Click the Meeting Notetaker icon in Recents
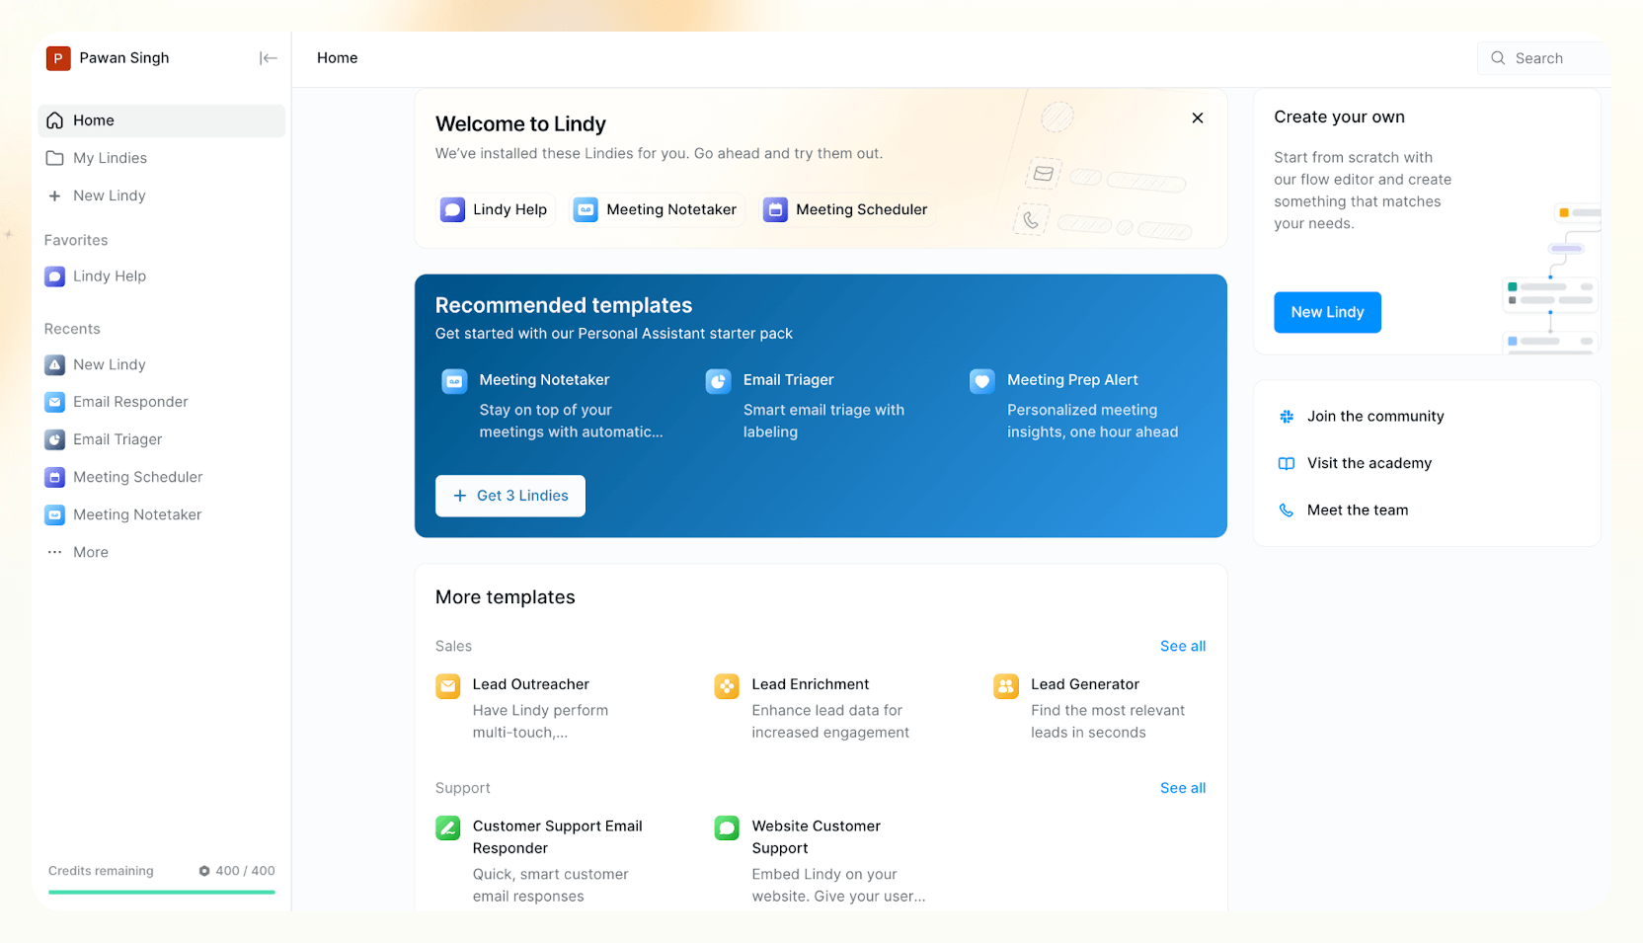Screen dimensions: 1643x943 coord(55,514)
